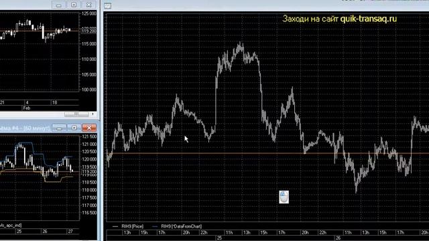Click the 115 000 price label in the daily chart
The width and height of the screenshot is (429, 241).
[x=89, y=44]
